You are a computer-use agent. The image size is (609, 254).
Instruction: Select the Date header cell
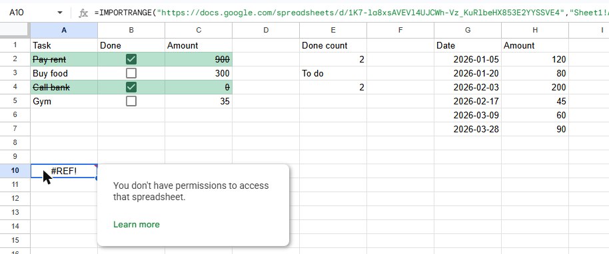pos(468,45)
